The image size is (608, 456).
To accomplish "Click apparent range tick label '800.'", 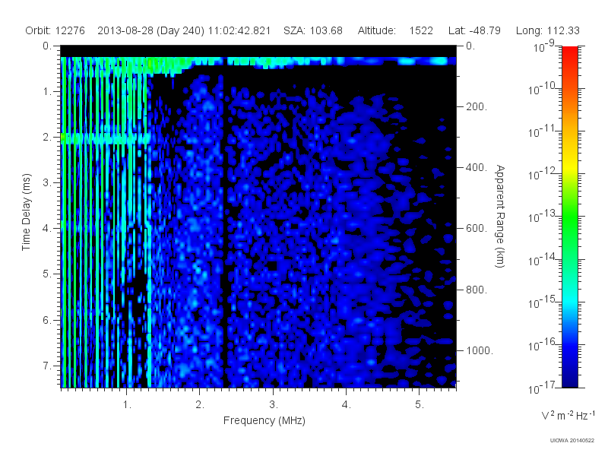I will click(477, 290).
